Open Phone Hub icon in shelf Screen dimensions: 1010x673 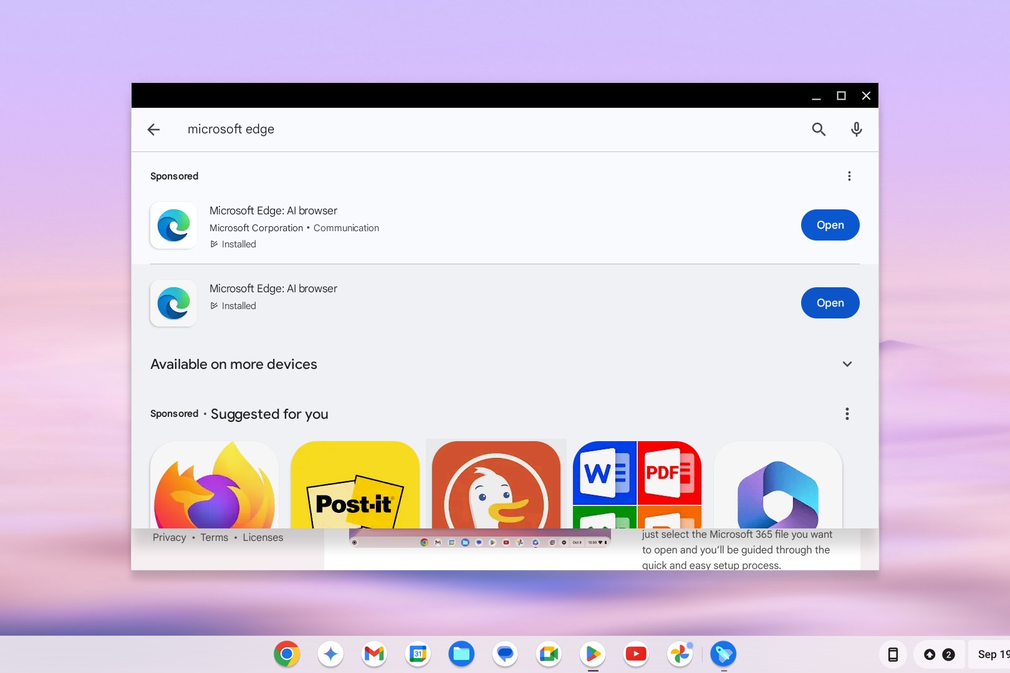point(893,654)
